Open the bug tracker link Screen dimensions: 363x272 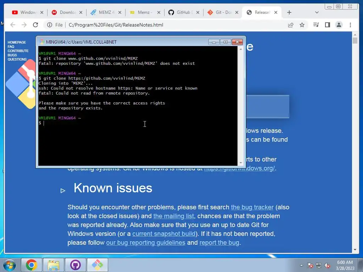(x=252, y=207)
